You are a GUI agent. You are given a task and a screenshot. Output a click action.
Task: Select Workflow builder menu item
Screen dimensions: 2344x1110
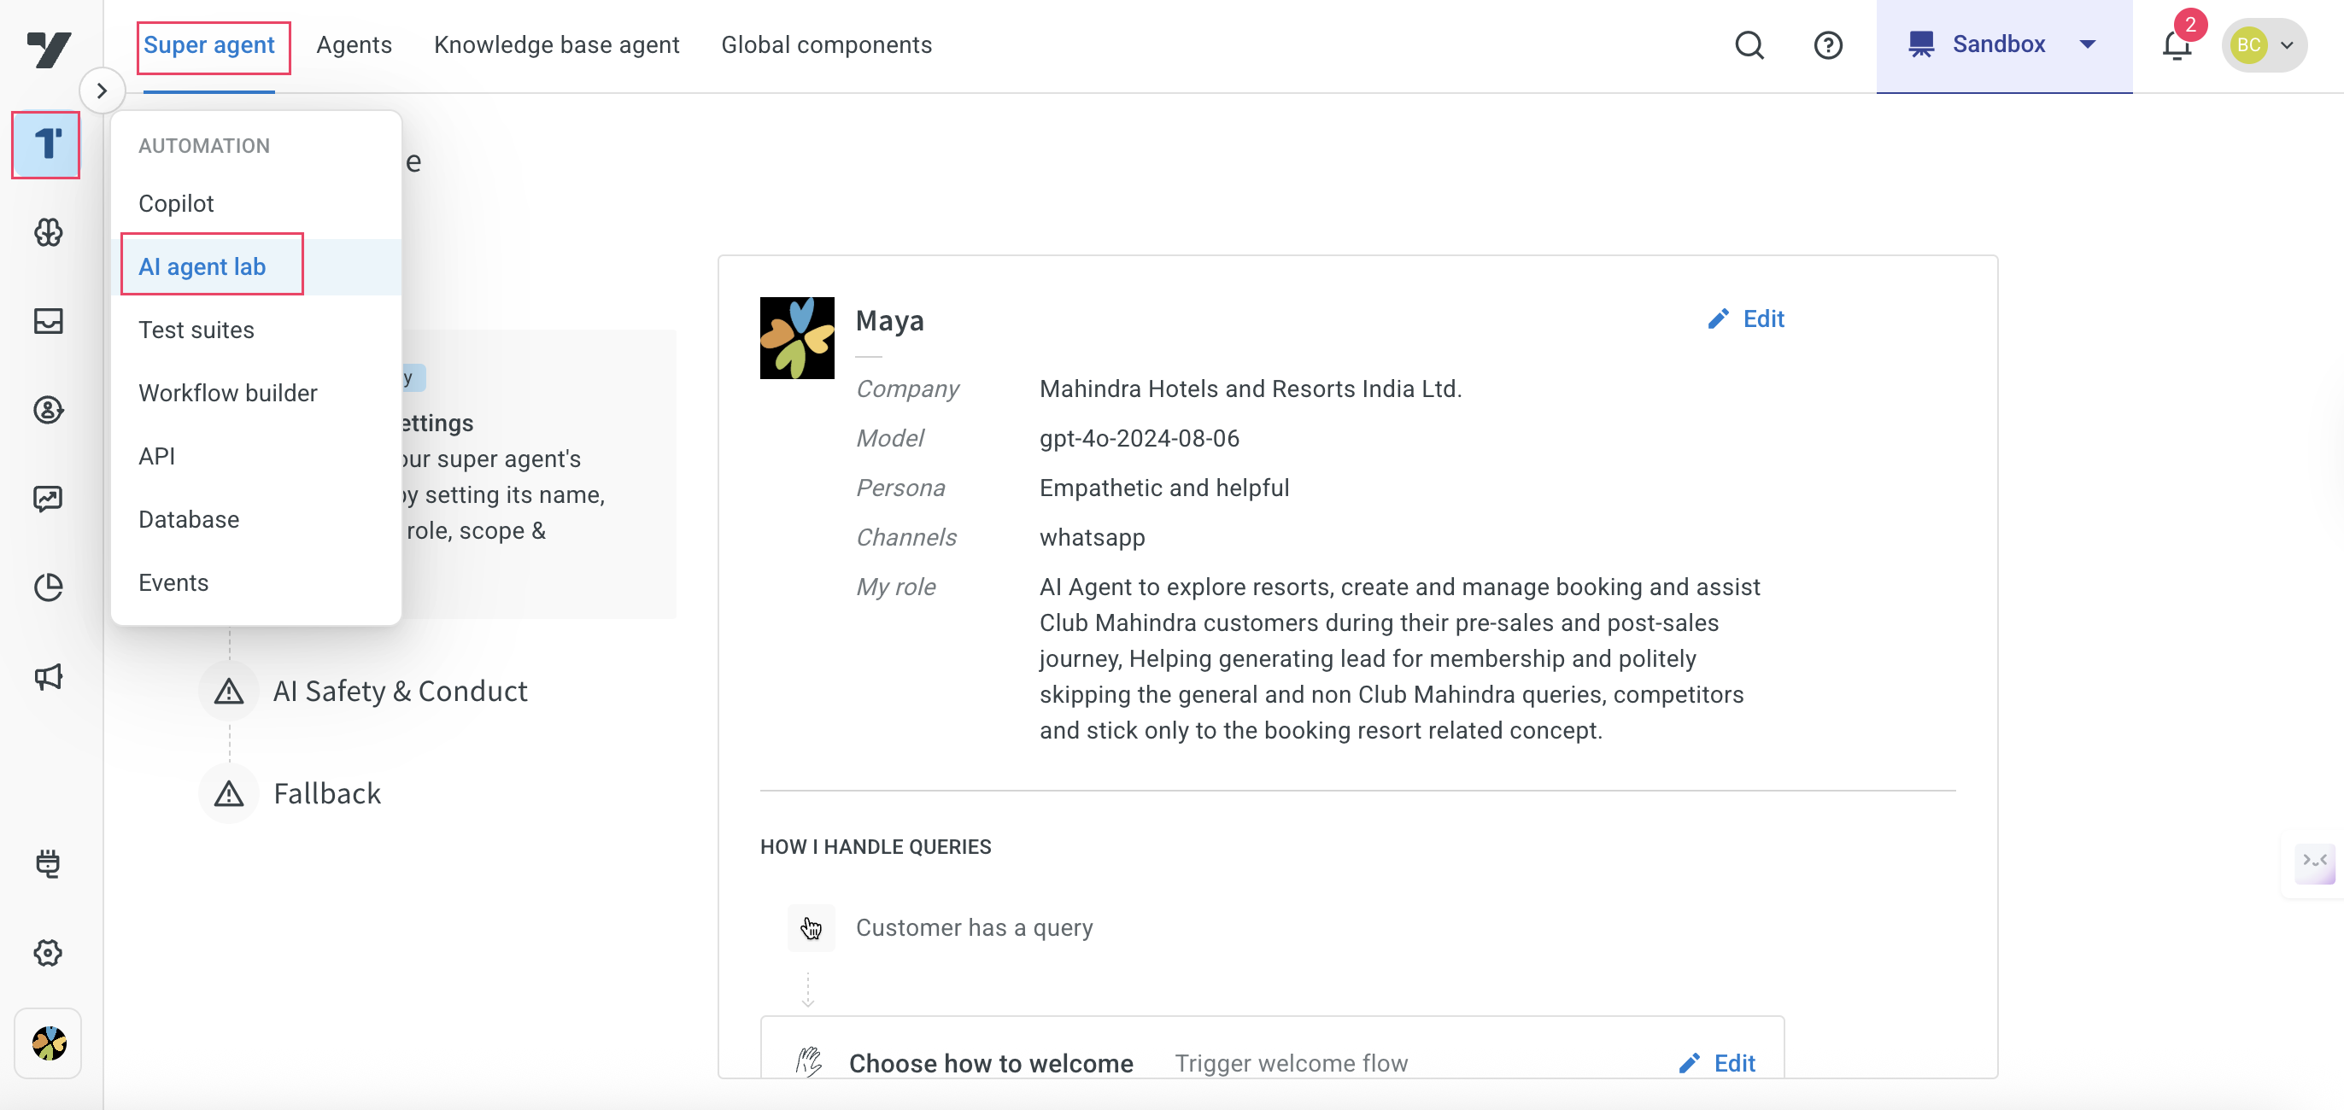255,393
